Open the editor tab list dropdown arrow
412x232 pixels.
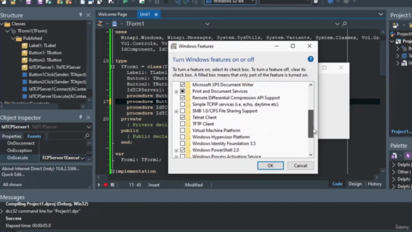[380, 14]
